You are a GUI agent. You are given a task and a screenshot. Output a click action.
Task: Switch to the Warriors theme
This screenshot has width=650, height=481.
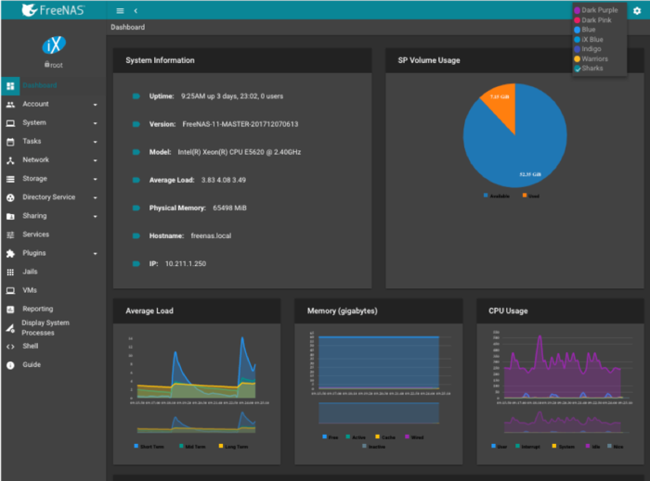tap(595, 58)
